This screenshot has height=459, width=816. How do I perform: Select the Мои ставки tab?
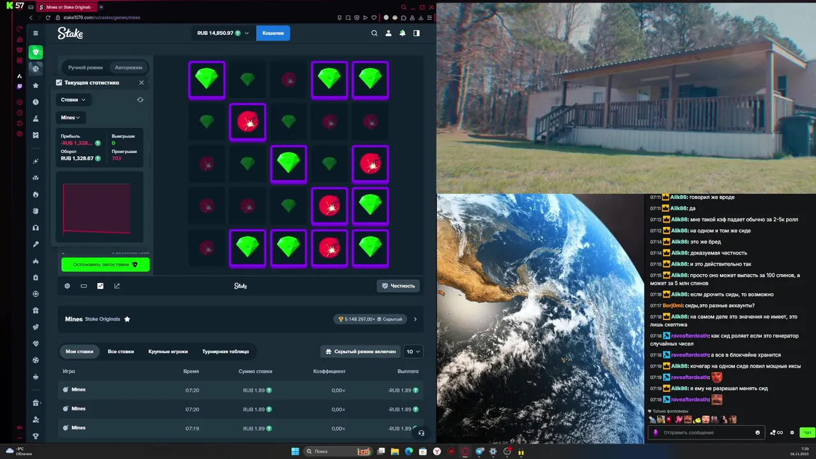coord(80,351)
